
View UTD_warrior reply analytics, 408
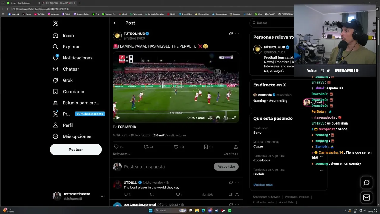(x=207, y=195)
